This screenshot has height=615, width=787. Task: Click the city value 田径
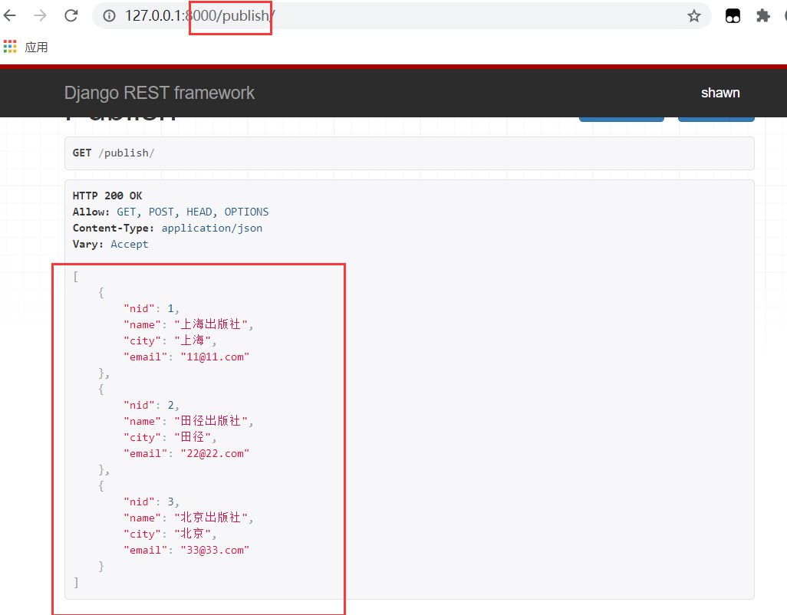(193, 437)
